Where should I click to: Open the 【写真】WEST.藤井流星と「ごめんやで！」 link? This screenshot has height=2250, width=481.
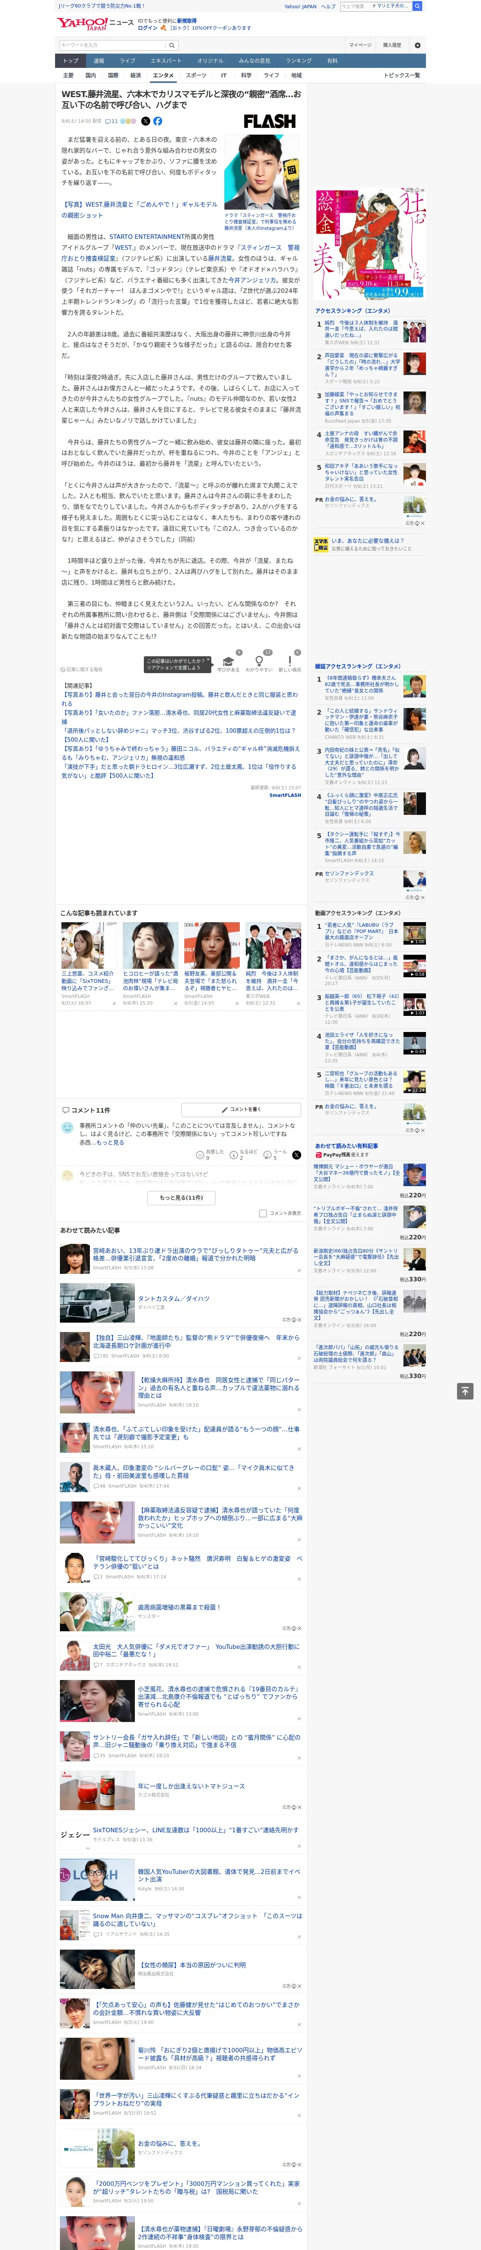coord(140,210)
